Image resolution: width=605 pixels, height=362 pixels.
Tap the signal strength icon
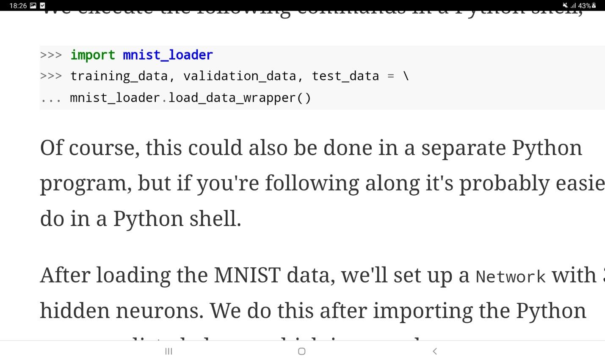pos(574,5)
